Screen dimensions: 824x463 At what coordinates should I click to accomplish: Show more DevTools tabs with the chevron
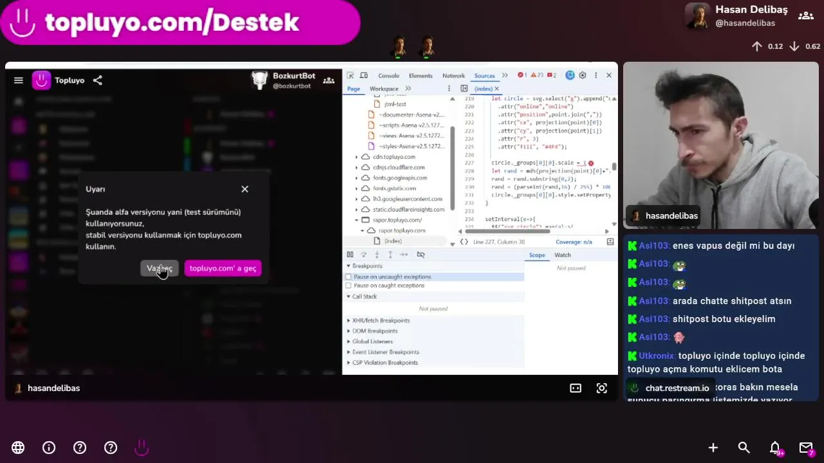click(505, 75)
